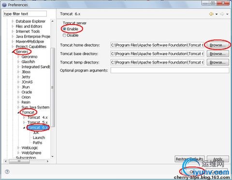232x180 pixels.
Task: Click the forward navigation arrow icon
Action: (222, 14)
